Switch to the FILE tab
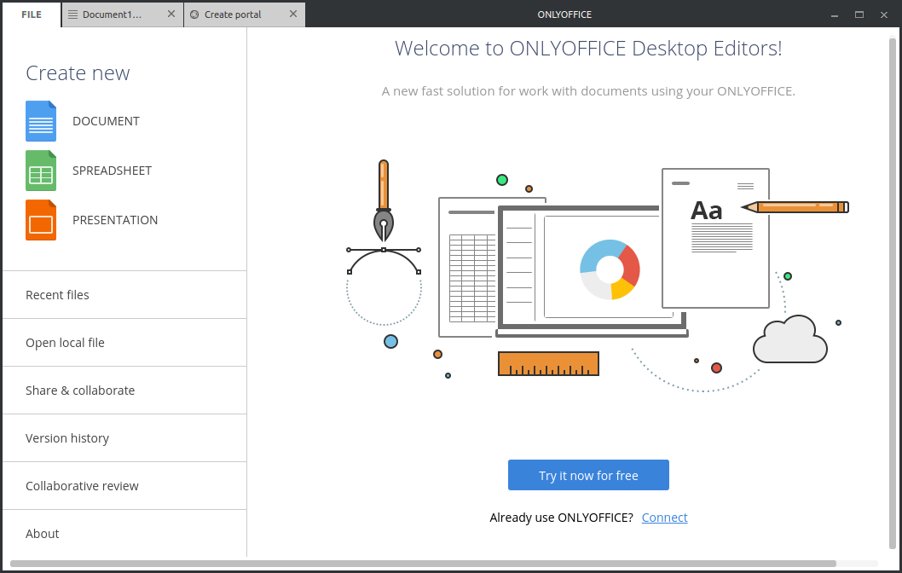This screenshot has width=902, height=573. click(31, 14)
